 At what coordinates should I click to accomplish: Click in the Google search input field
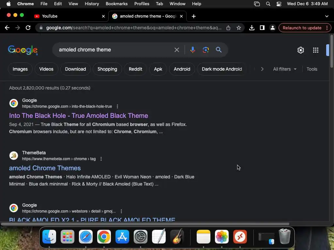[115, 50]
